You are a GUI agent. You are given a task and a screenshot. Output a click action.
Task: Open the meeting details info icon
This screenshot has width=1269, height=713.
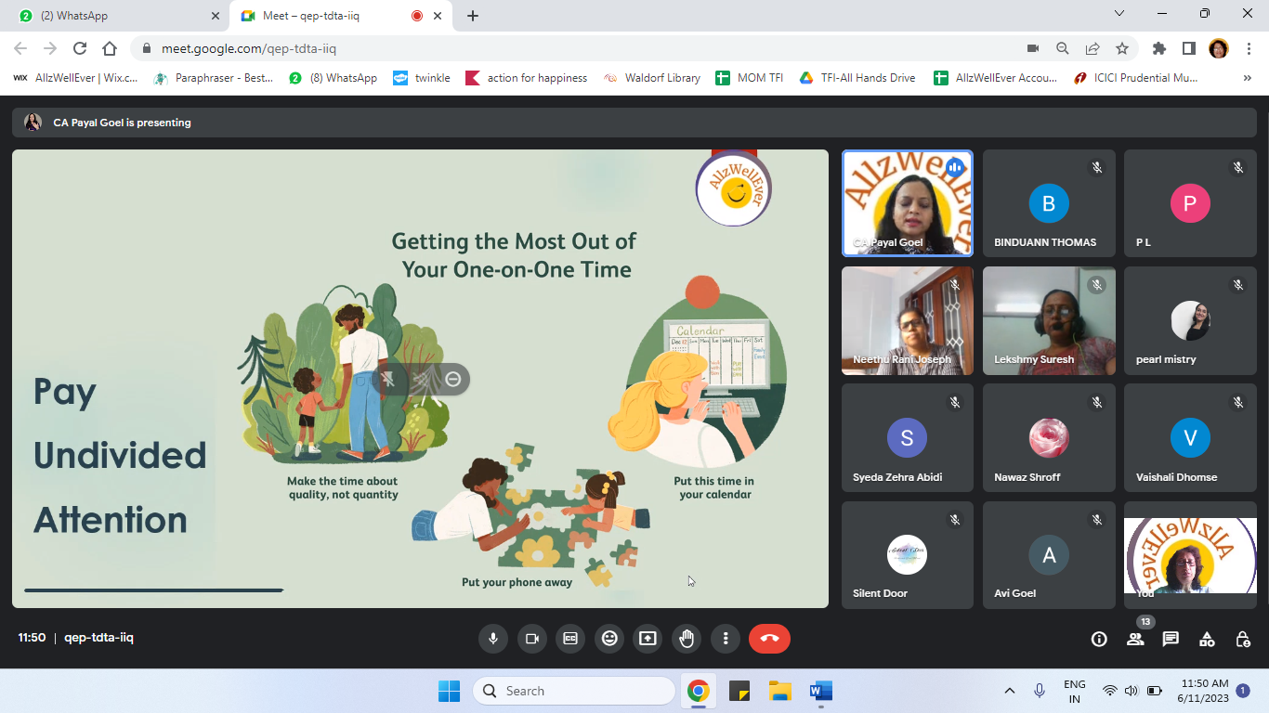coord(1099,639)
